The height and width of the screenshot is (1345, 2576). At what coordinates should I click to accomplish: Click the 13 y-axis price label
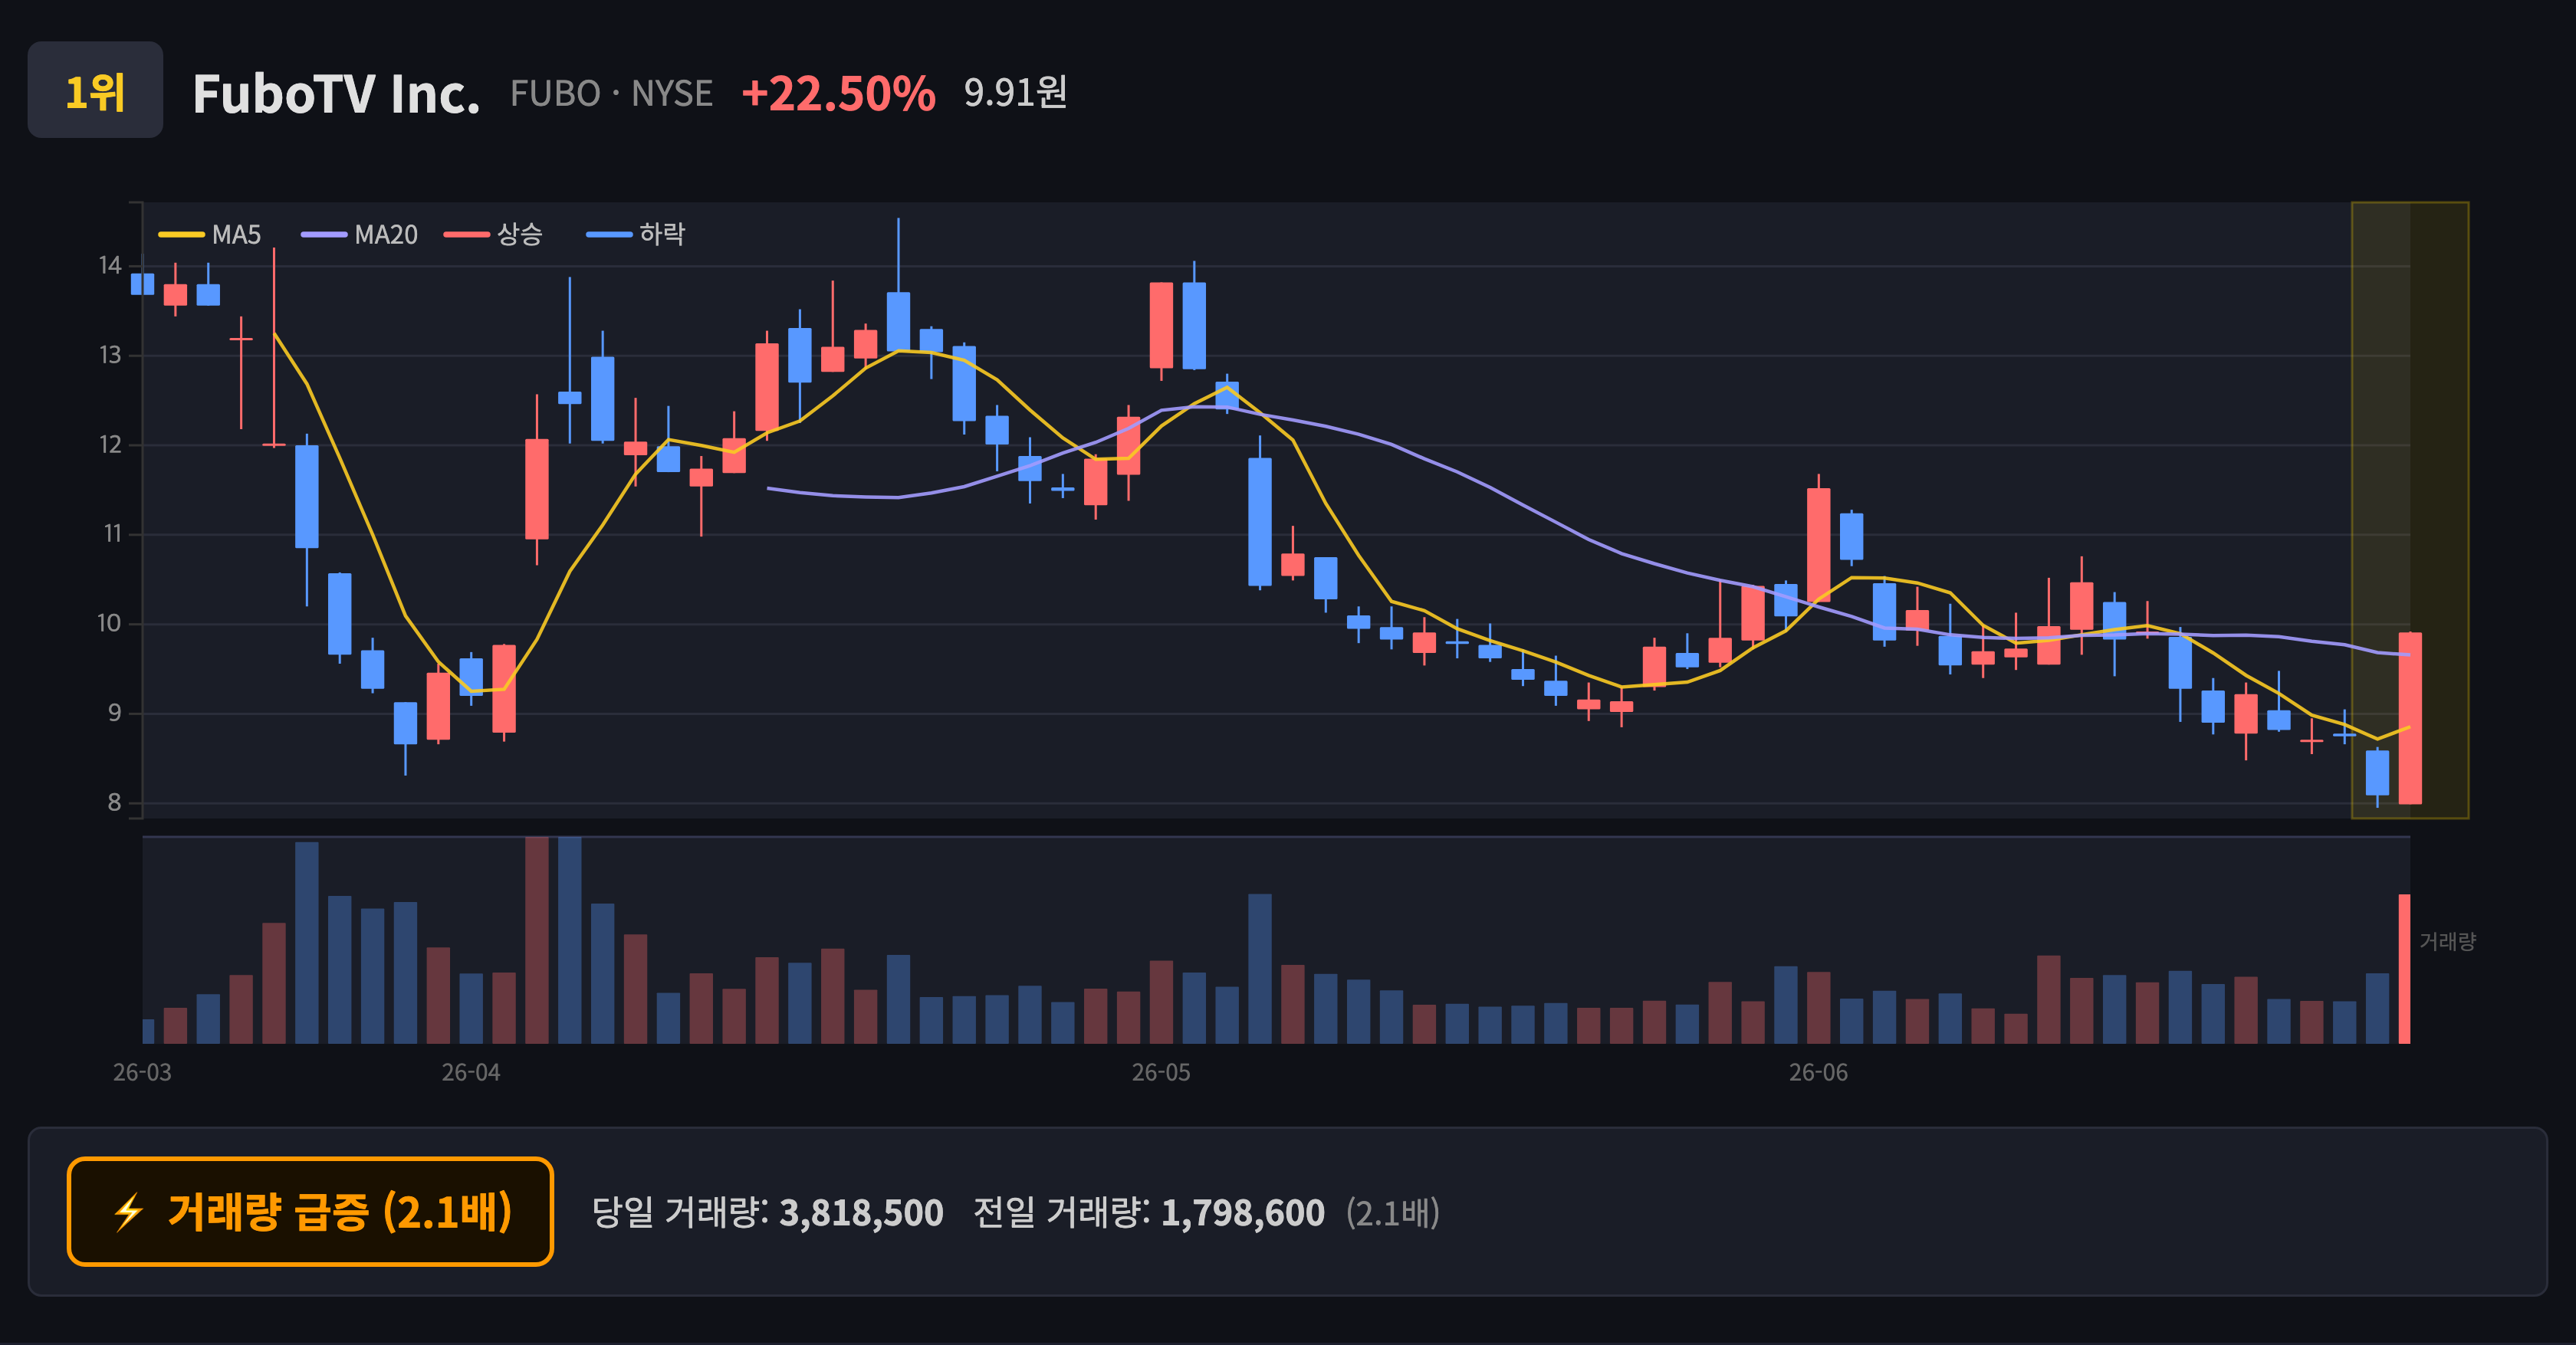pos(110,355)
